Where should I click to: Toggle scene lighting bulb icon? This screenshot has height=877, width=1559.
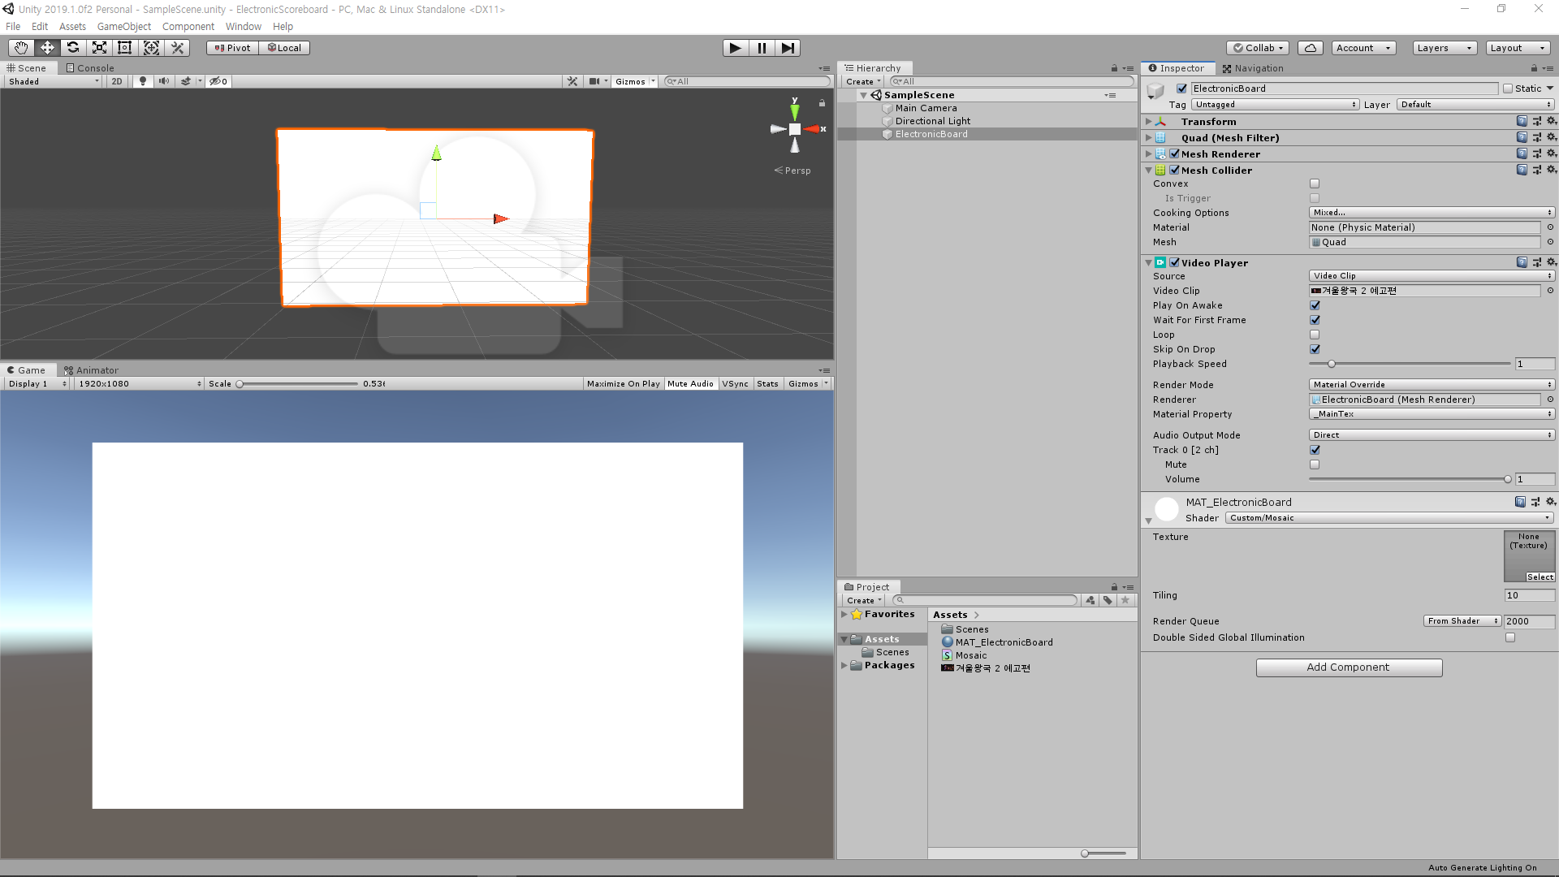(143, 81)
